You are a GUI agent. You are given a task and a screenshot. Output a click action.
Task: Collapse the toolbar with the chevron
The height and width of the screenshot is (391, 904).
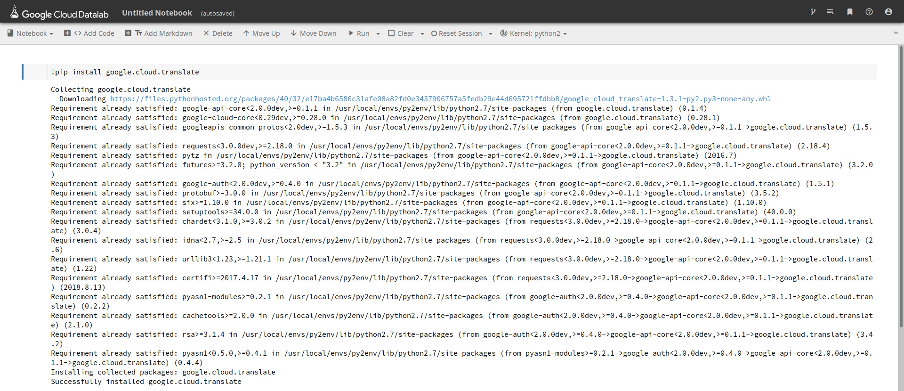pos(896,33)
